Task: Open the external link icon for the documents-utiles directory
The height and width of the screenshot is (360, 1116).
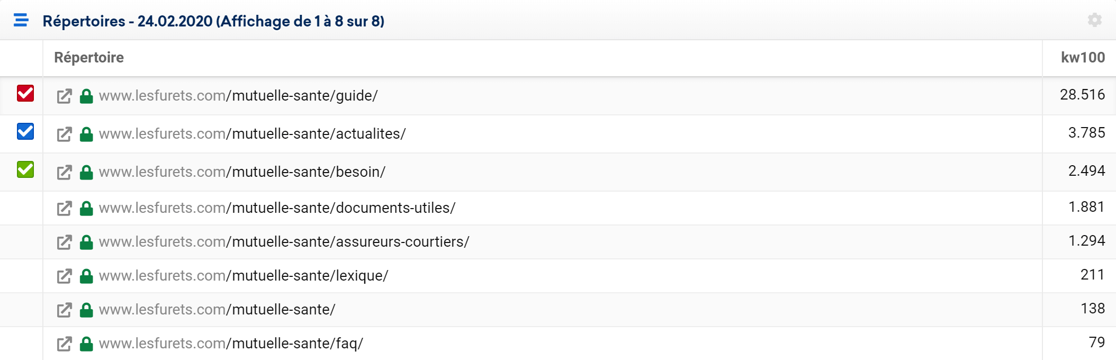Action: pos(64,209)
